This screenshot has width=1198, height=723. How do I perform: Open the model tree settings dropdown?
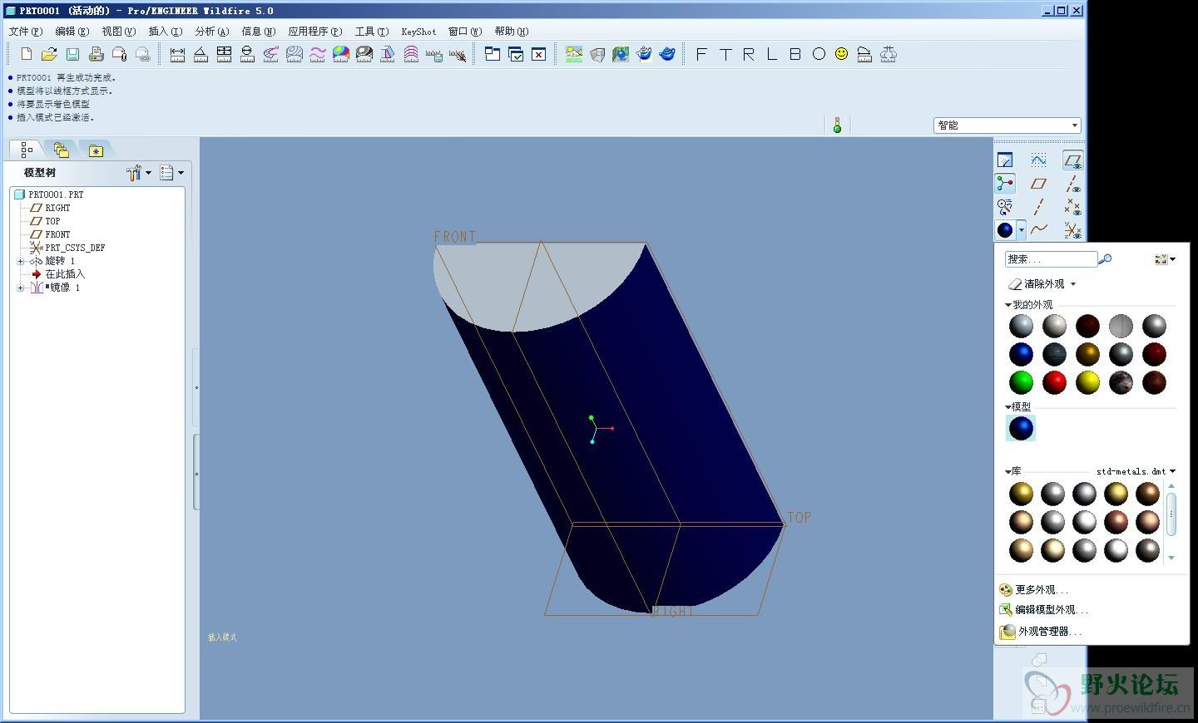[139, 173]
